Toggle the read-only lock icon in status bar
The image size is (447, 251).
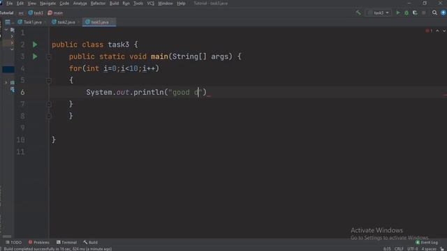point(442,249)
